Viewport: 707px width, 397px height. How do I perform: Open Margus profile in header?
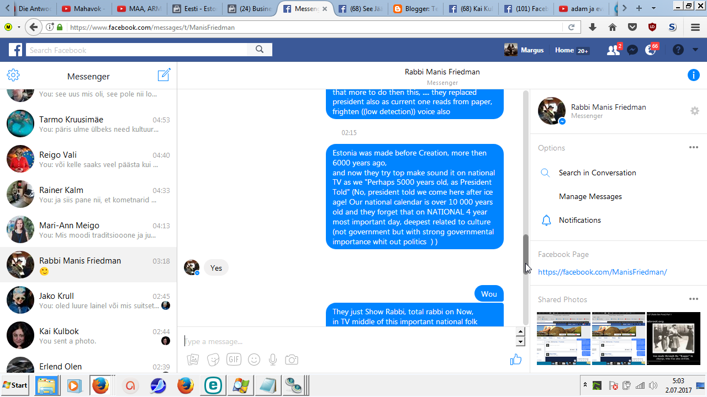click(x=524, y=50)
